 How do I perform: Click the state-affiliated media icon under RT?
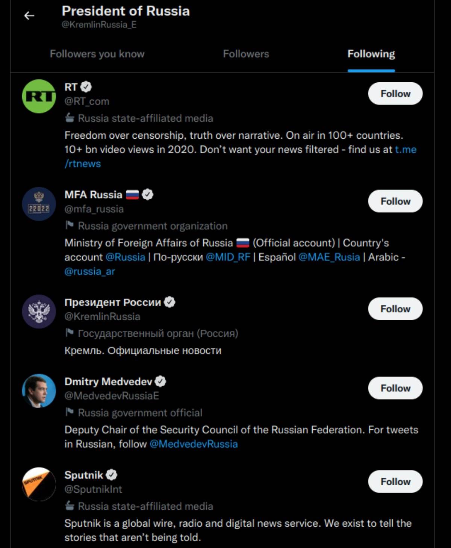(69, 118)
